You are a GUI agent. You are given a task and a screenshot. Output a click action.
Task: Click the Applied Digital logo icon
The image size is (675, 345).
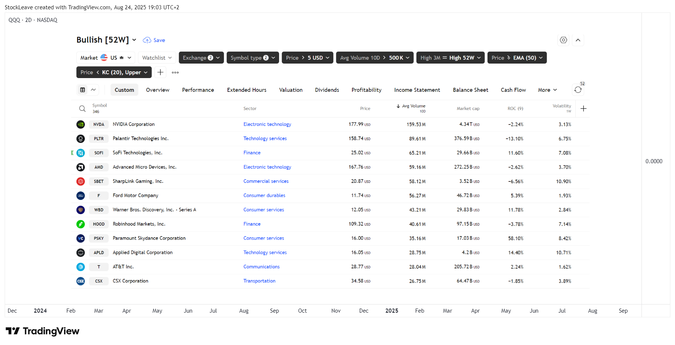coord(81,253)
